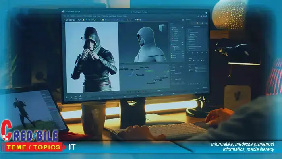Screen dimensions: 282x159
Task: Open the last menu in the menu bar
Action: tap(125, 16)
